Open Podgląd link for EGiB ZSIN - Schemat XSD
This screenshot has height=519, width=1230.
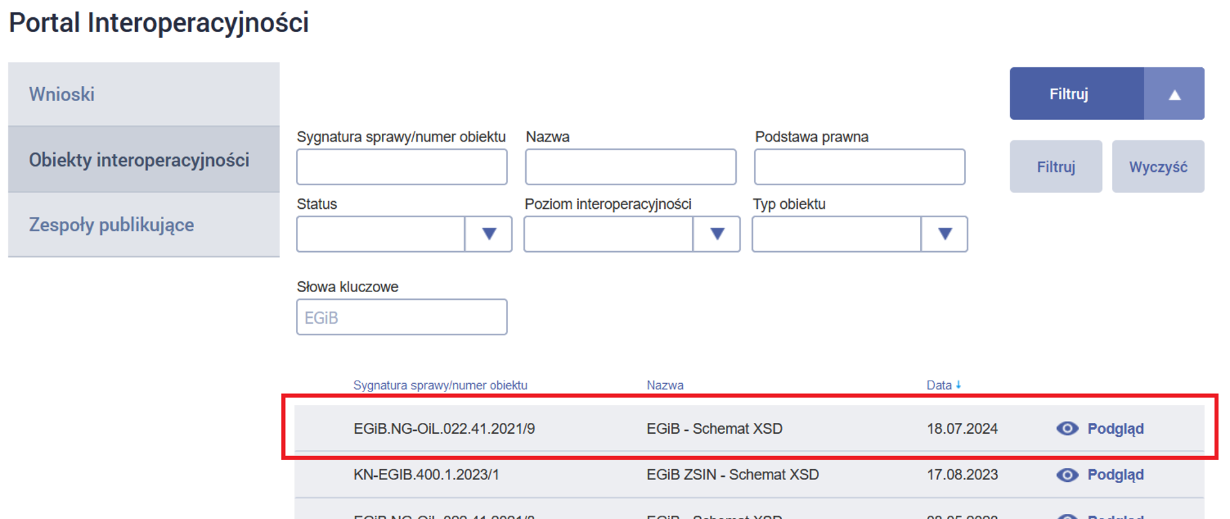[x=1115, y=475]
